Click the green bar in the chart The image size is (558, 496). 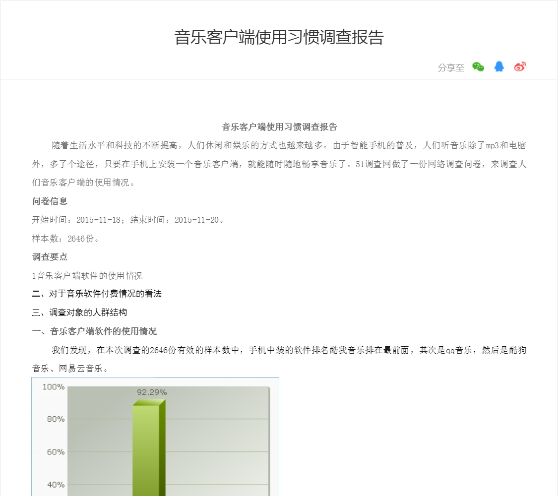[x=149, y=447]
